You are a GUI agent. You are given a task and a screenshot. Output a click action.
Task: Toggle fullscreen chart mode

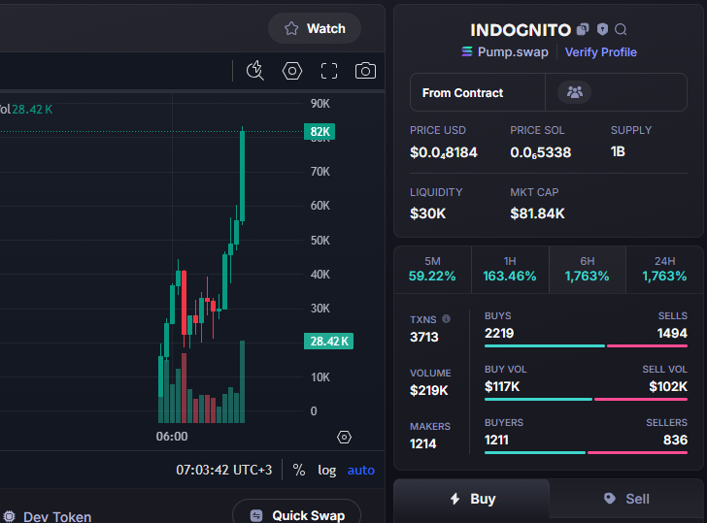coord(329,71)
